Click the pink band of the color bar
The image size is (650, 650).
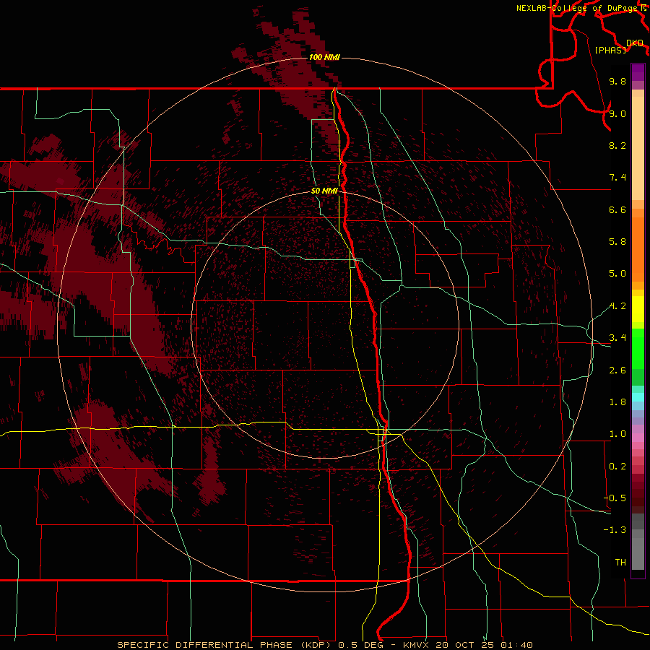[x=638, y=438]
